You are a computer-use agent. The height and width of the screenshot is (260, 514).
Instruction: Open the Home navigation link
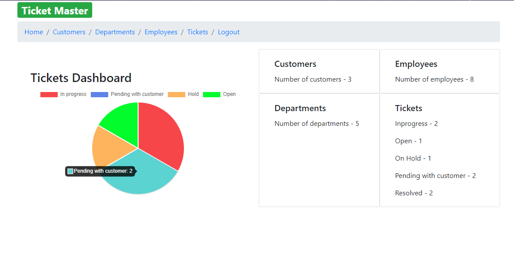click(x=33, y=32)
